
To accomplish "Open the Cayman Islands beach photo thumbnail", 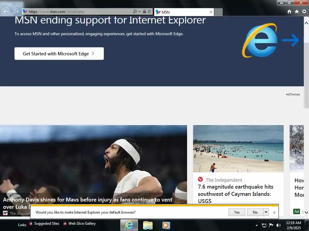I will [238, 149].
